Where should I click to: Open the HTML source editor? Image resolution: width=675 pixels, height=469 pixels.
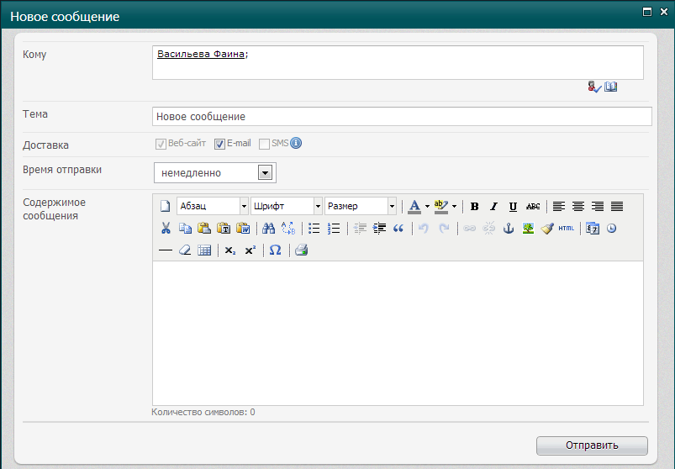coord(566,228)
